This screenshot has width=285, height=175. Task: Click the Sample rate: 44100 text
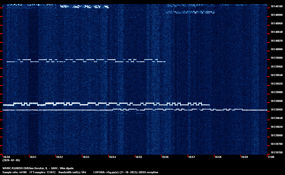[x=14, y=172]
